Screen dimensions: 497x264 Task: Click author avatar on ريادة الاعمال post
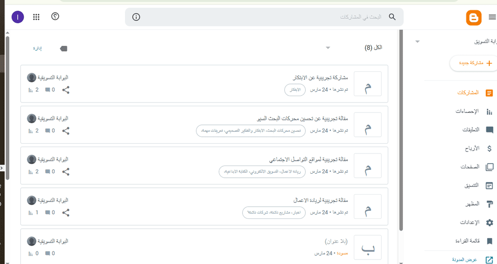32,200
